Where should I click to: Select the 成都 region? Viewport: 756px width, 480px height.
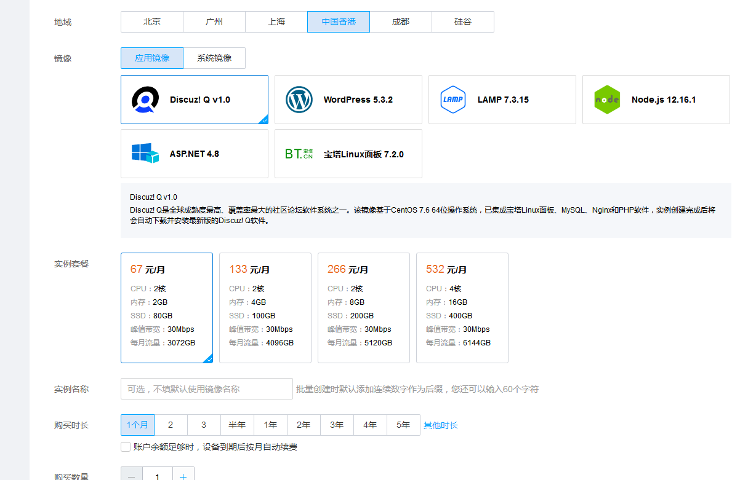(x=401, y=22)
